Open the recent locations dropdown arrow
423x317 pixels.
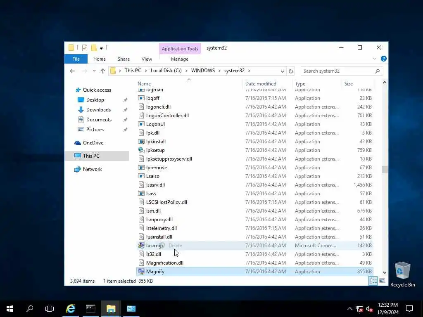coord(94,71)
